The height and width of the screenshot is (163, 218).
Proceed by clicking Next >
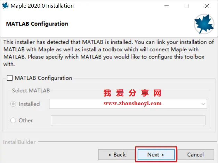(156, 155)
